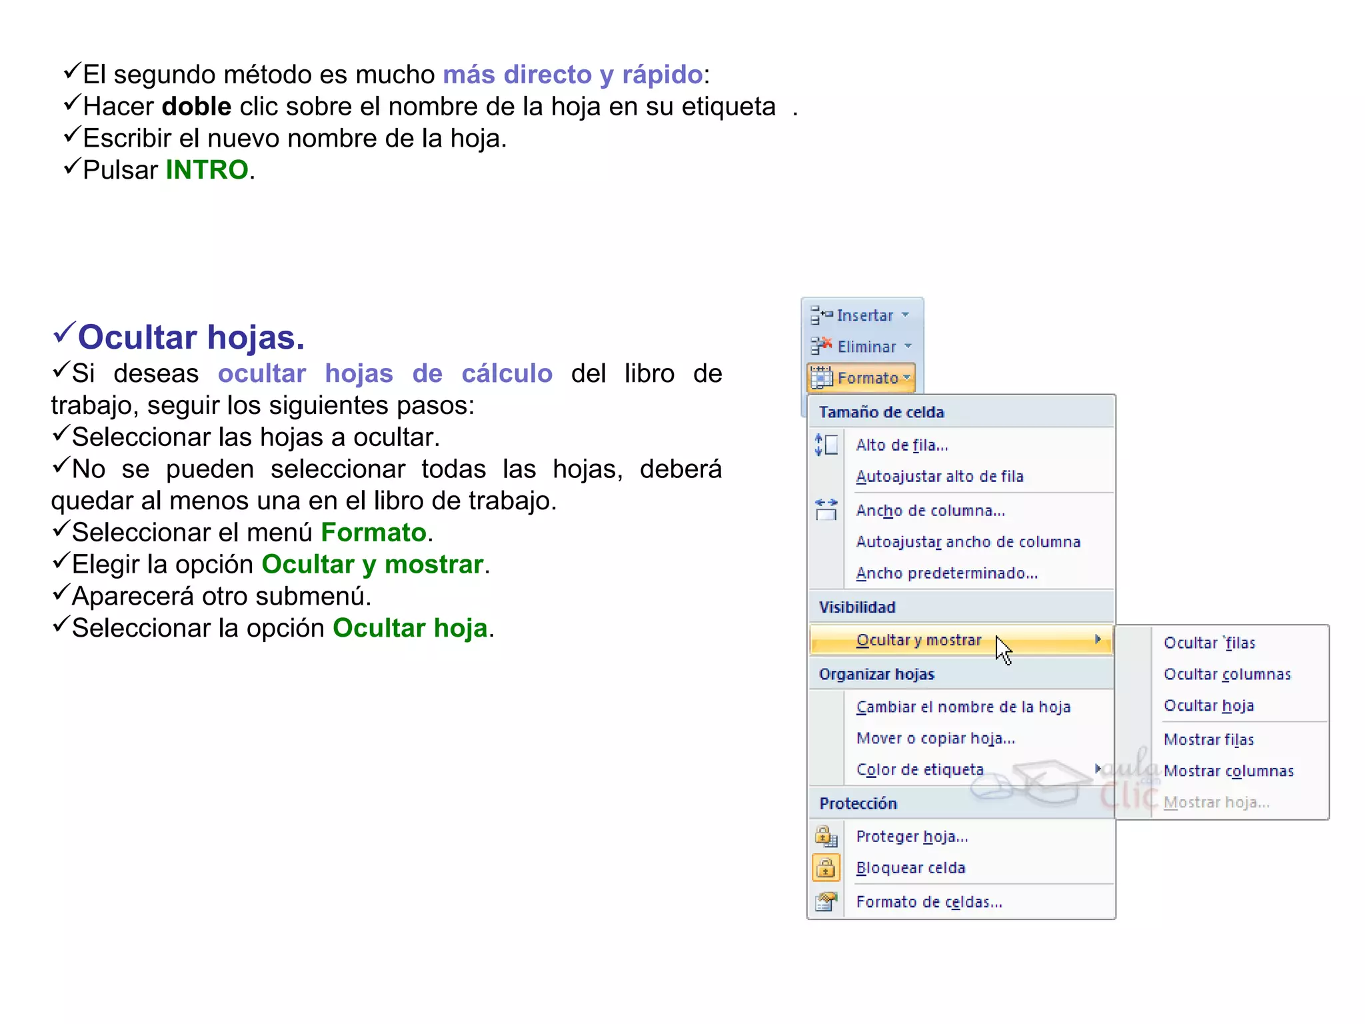The width and height of the screenshot is (1365, 1024).
Task: Open the Eliminar dropdown arrow
Action: coord(908,346)
